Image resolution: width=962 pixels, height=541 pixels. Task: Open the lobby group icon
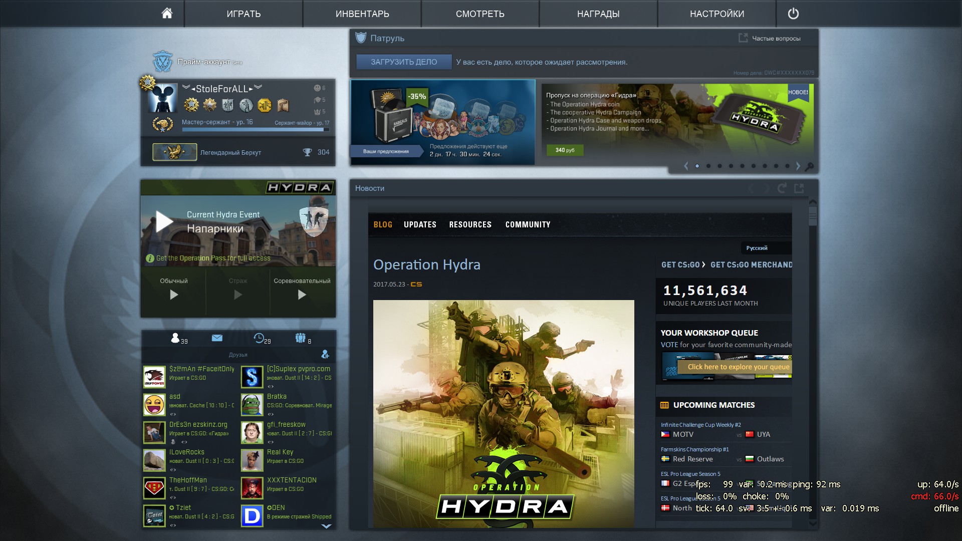[x=301, y=338]
